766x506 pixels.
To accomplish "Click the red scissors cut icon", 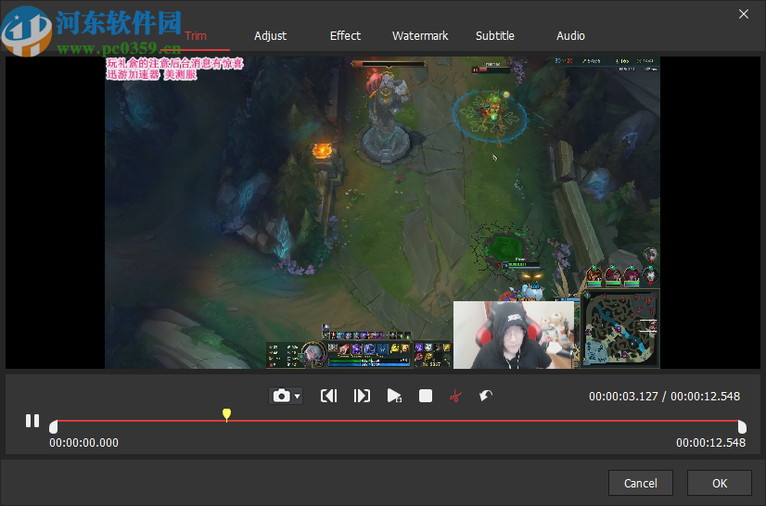I will point(455,396).
